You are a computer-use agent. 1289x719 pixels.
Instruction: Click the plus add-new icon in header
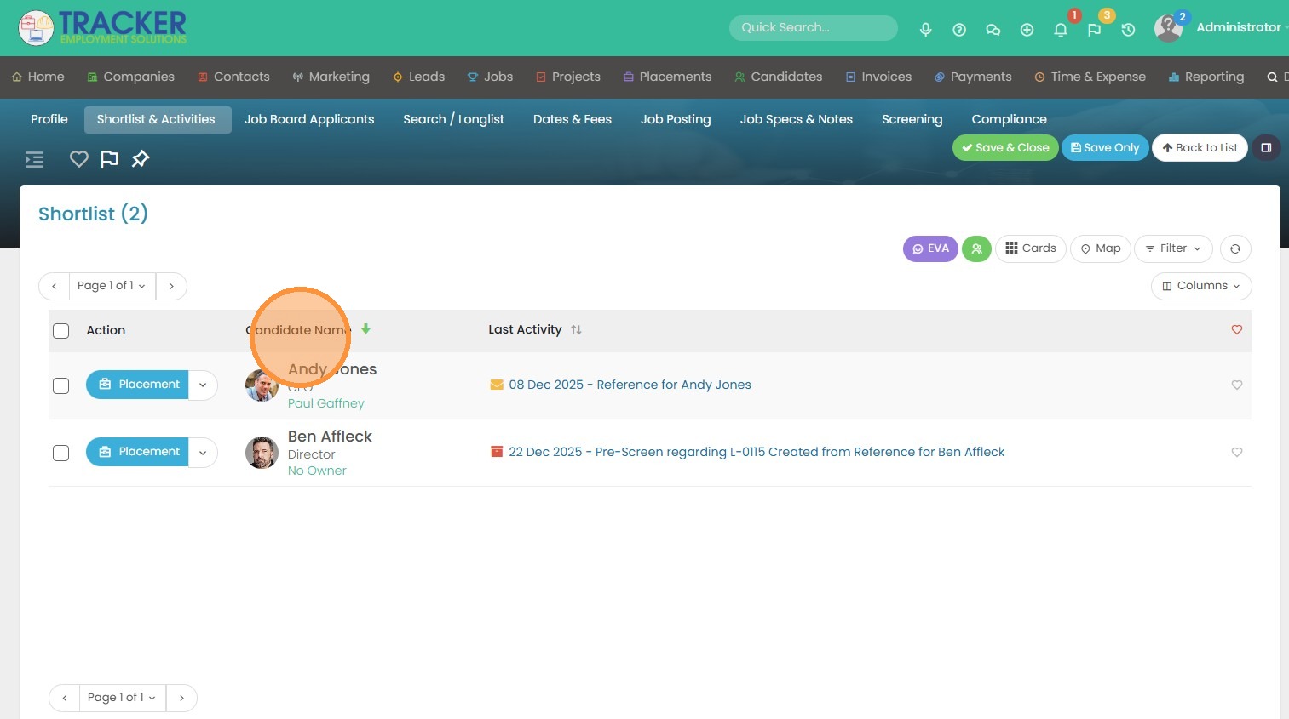pyautogui.click(x=1027, y=30)
